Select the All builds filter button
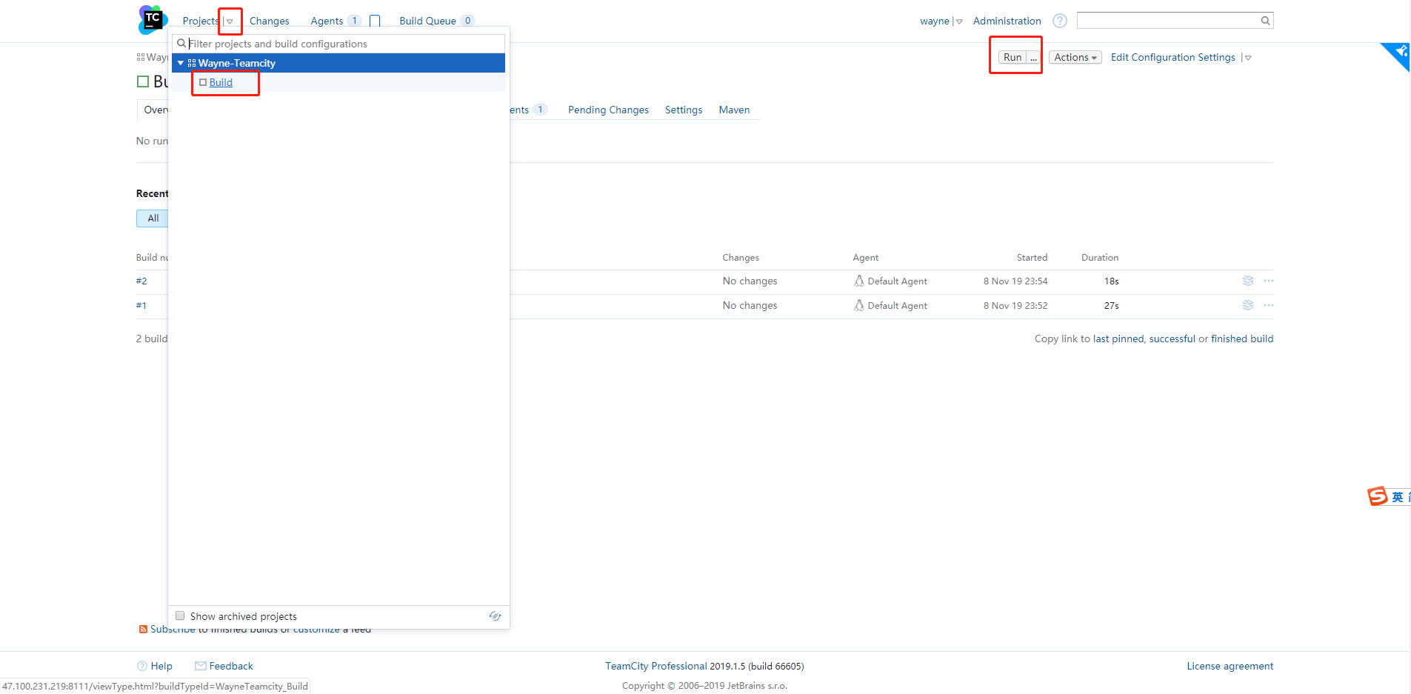 (153, 218)
